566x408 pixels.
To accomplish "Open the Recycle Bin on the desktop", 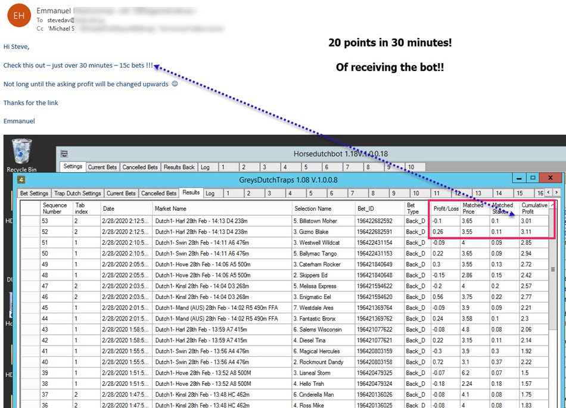I will point(21,152).
